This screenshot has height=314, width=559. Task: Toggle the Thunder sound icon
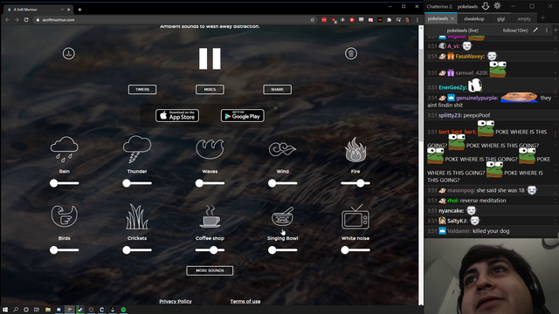pos(137,149)
